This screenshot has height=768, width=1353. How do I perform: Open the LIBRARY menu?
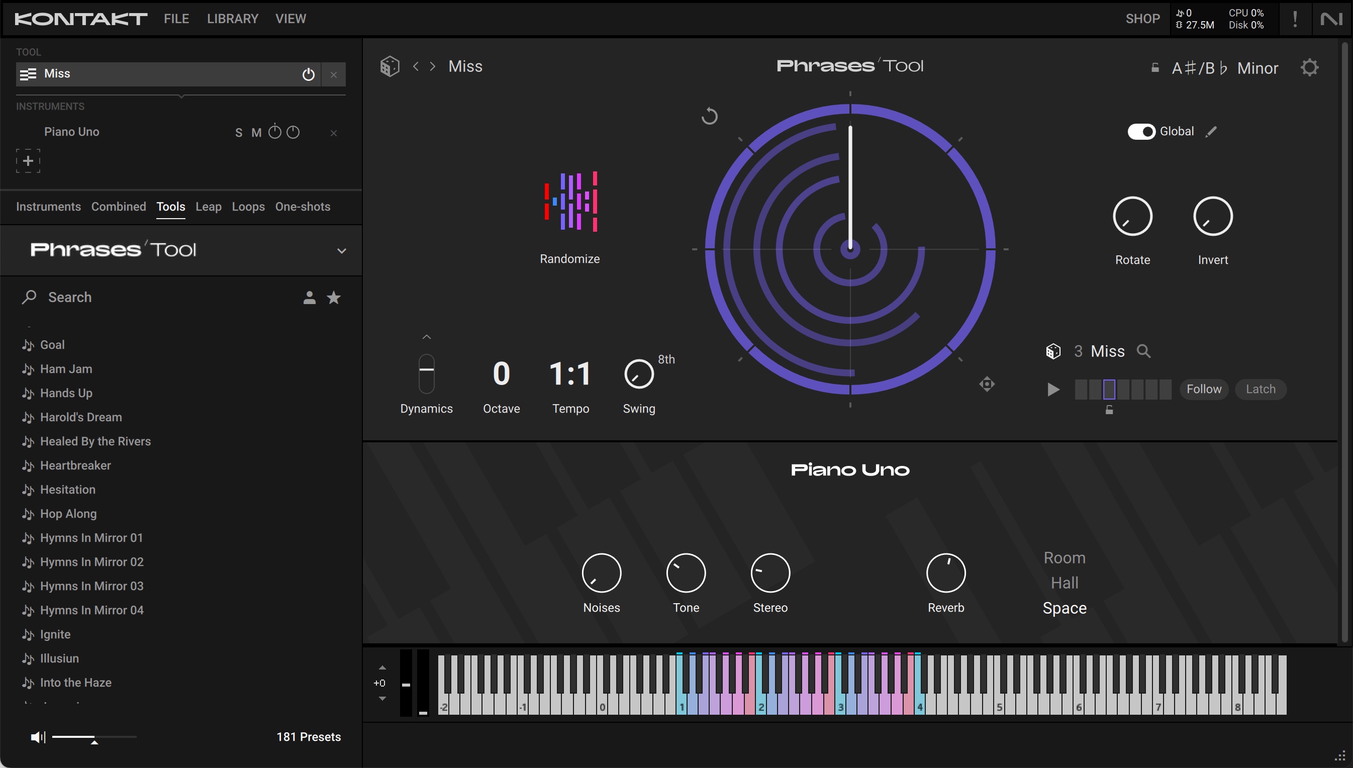[232, 19]
